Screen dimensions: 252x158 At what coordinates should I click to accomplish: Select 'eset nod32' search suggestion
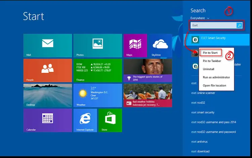coord(198,103)
